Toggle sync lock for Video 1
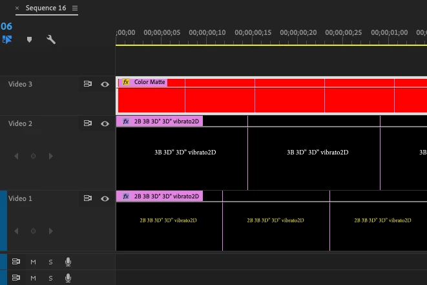This screenshot has width=427, height=285. (x=87, y=198)
